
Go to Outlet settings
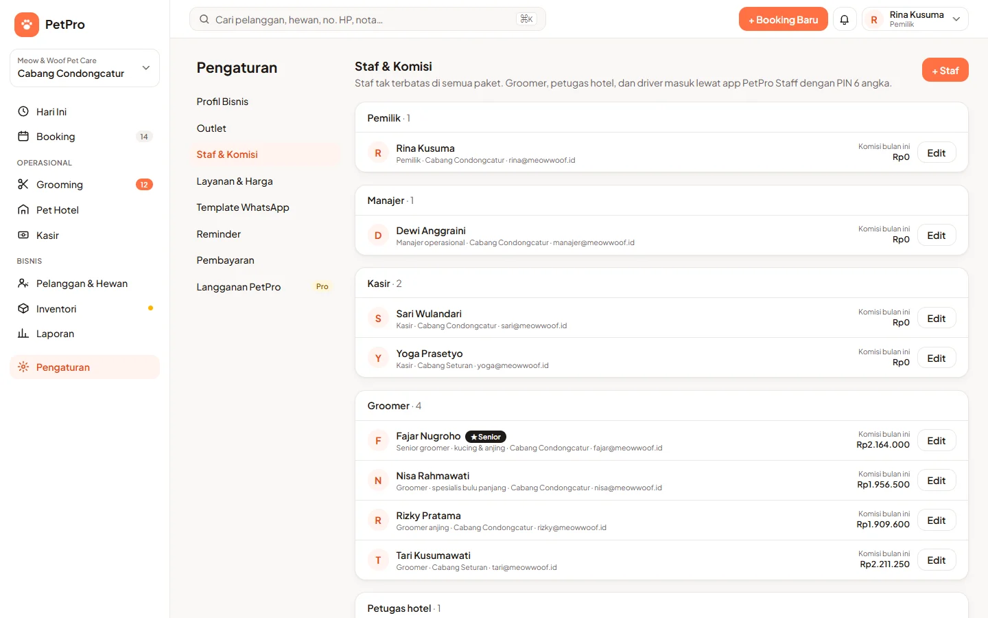[265, 128]
